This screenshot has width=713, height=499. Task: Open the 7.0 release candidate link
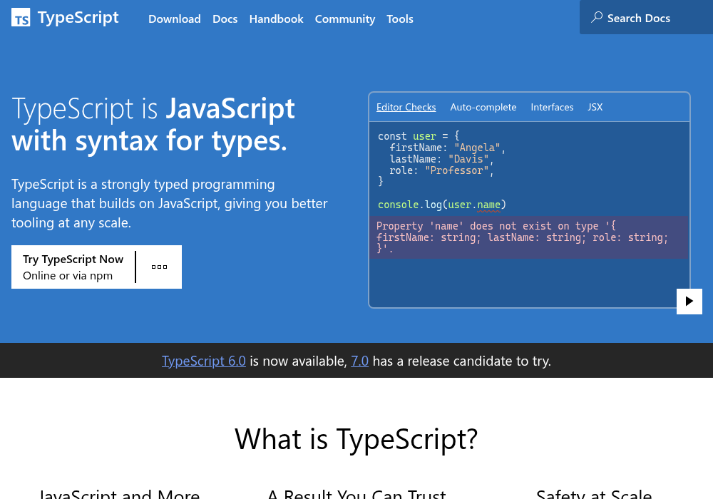[359, 361]
